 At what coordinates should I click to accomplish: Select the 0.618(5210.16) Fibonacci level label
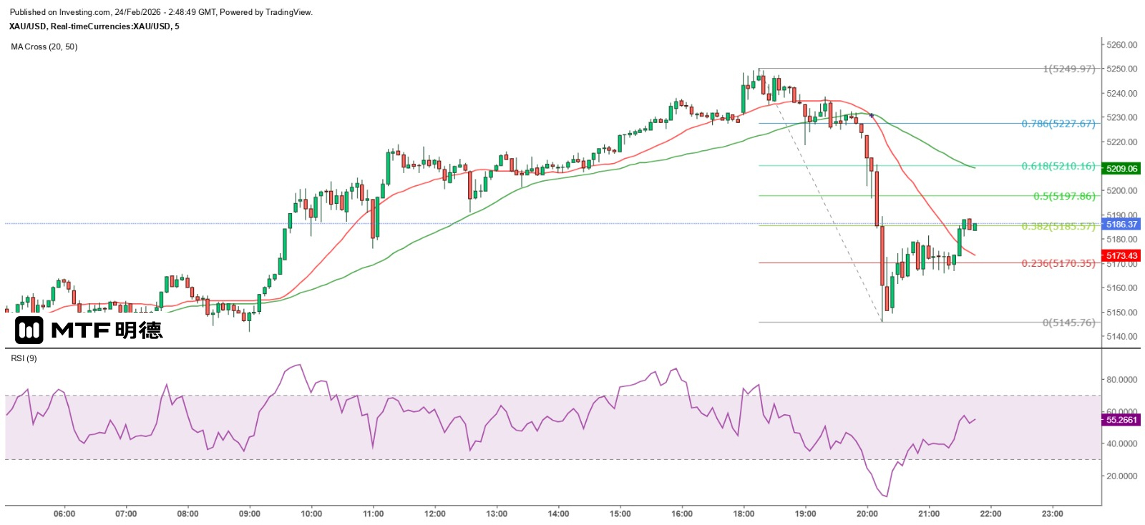pyautogui.click(x=1058, y=166)
